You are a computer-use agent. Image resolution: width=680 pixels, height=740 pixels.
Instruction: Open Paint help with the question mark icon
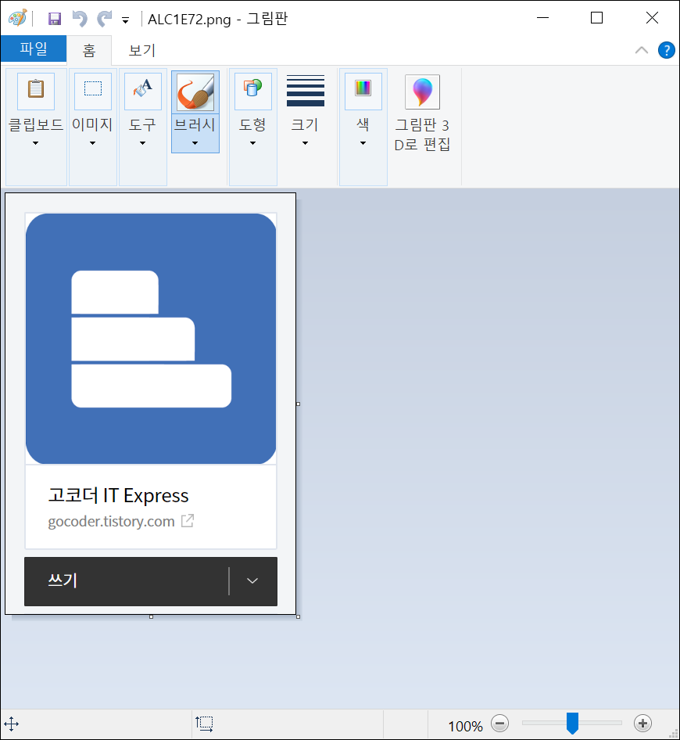(667, 50)
